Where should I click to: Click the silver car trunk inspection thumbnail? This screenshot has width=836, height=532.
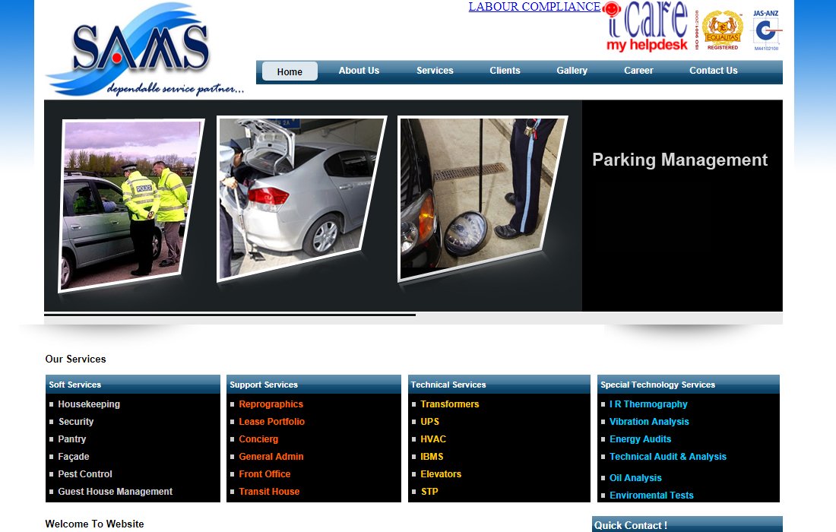302,198
